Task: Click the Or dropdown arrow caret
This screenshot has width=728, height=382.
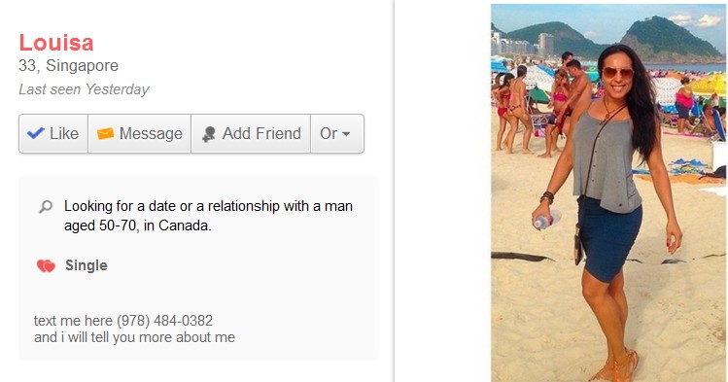Action: (346, 134)
